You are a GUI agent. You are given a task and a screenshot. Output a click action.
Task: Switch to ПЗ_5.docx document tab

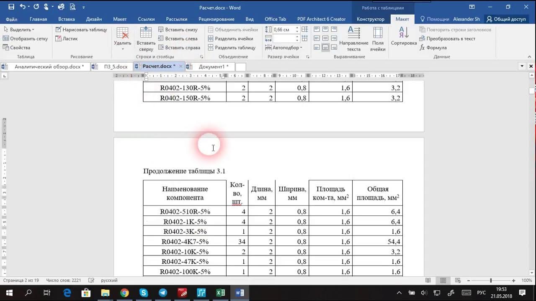(112, 66)
